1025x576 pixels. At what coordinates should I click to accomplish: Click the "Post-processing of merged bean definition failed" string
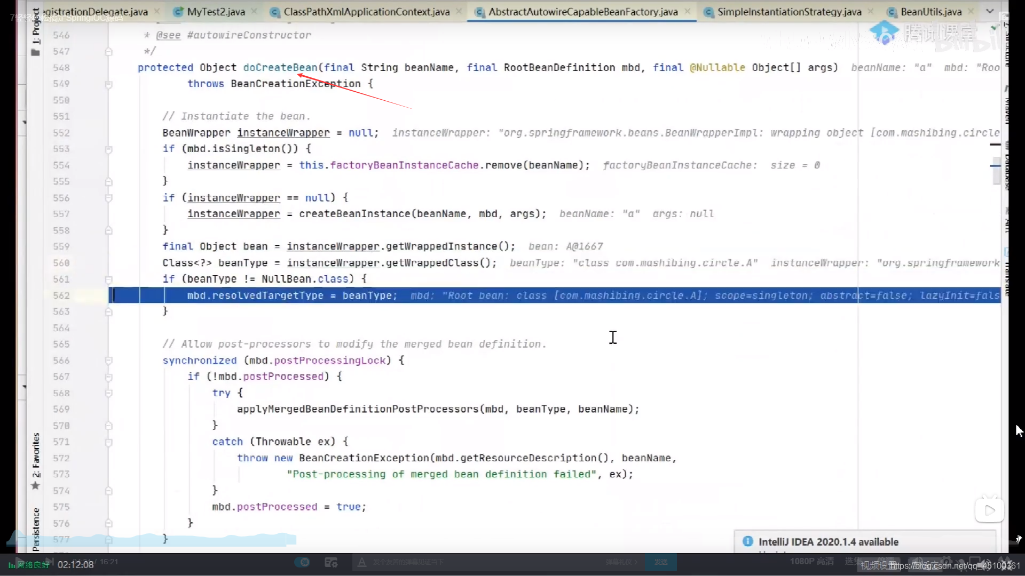(441, 474)
